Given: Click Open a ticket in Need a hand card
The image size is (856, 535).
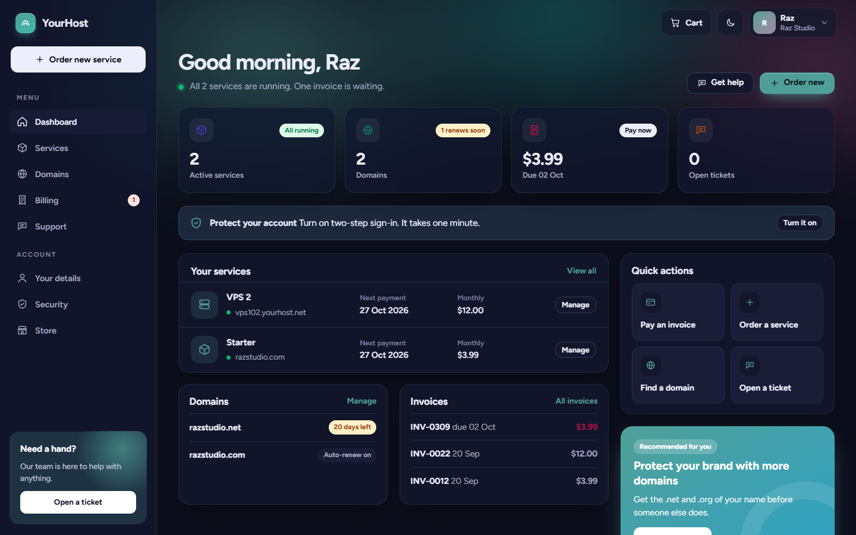Looking at the screenshot, I should pyautogui.click(x=78, y=502).
